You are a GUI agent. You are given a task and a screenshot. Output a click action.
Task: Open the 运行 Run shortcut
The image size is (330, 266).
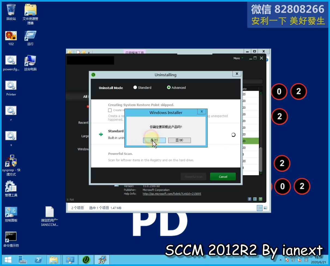click(30, 38)
